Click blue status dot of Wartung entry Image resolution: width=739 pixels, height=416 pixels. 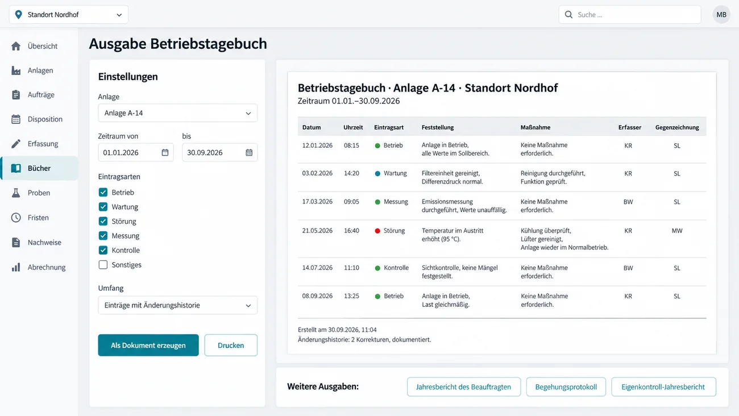pos(377,174)
